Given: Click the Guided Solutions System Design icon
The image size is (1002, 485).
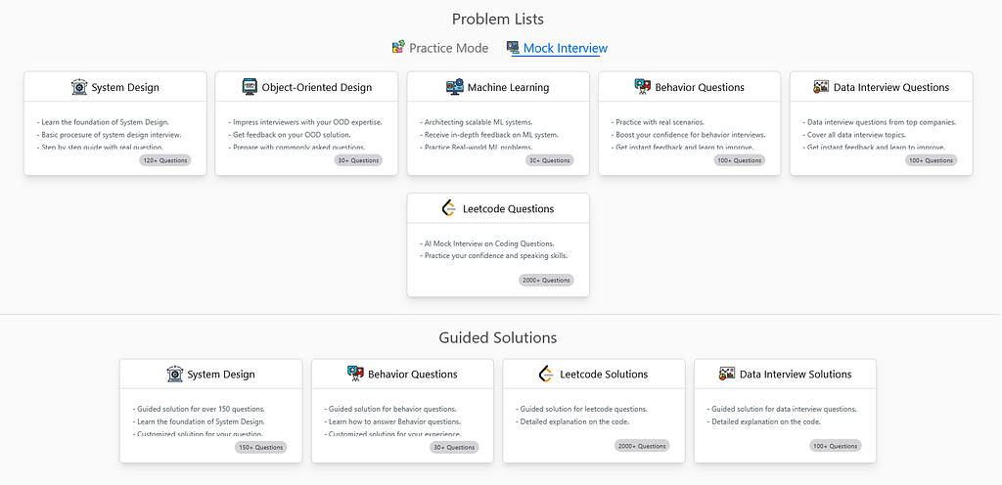Looking at the screenshot, I should (174, 374).
